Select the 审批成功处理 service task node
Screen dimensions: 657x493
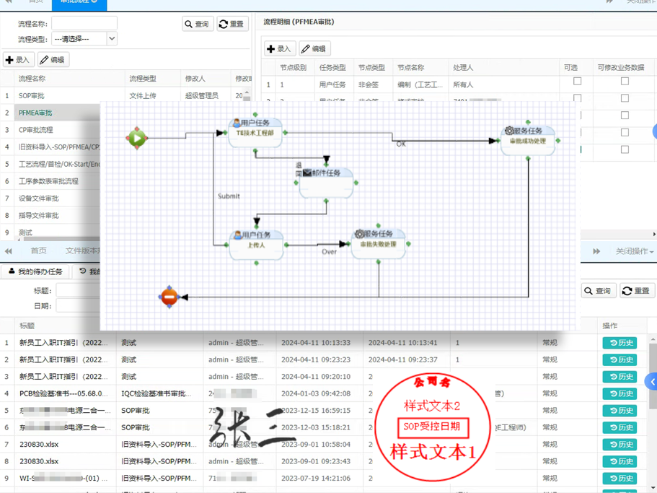click(528, 141)
